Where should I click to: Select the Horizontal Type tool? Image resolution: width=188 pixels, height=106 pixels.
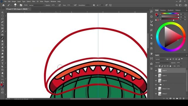[2, 64]
